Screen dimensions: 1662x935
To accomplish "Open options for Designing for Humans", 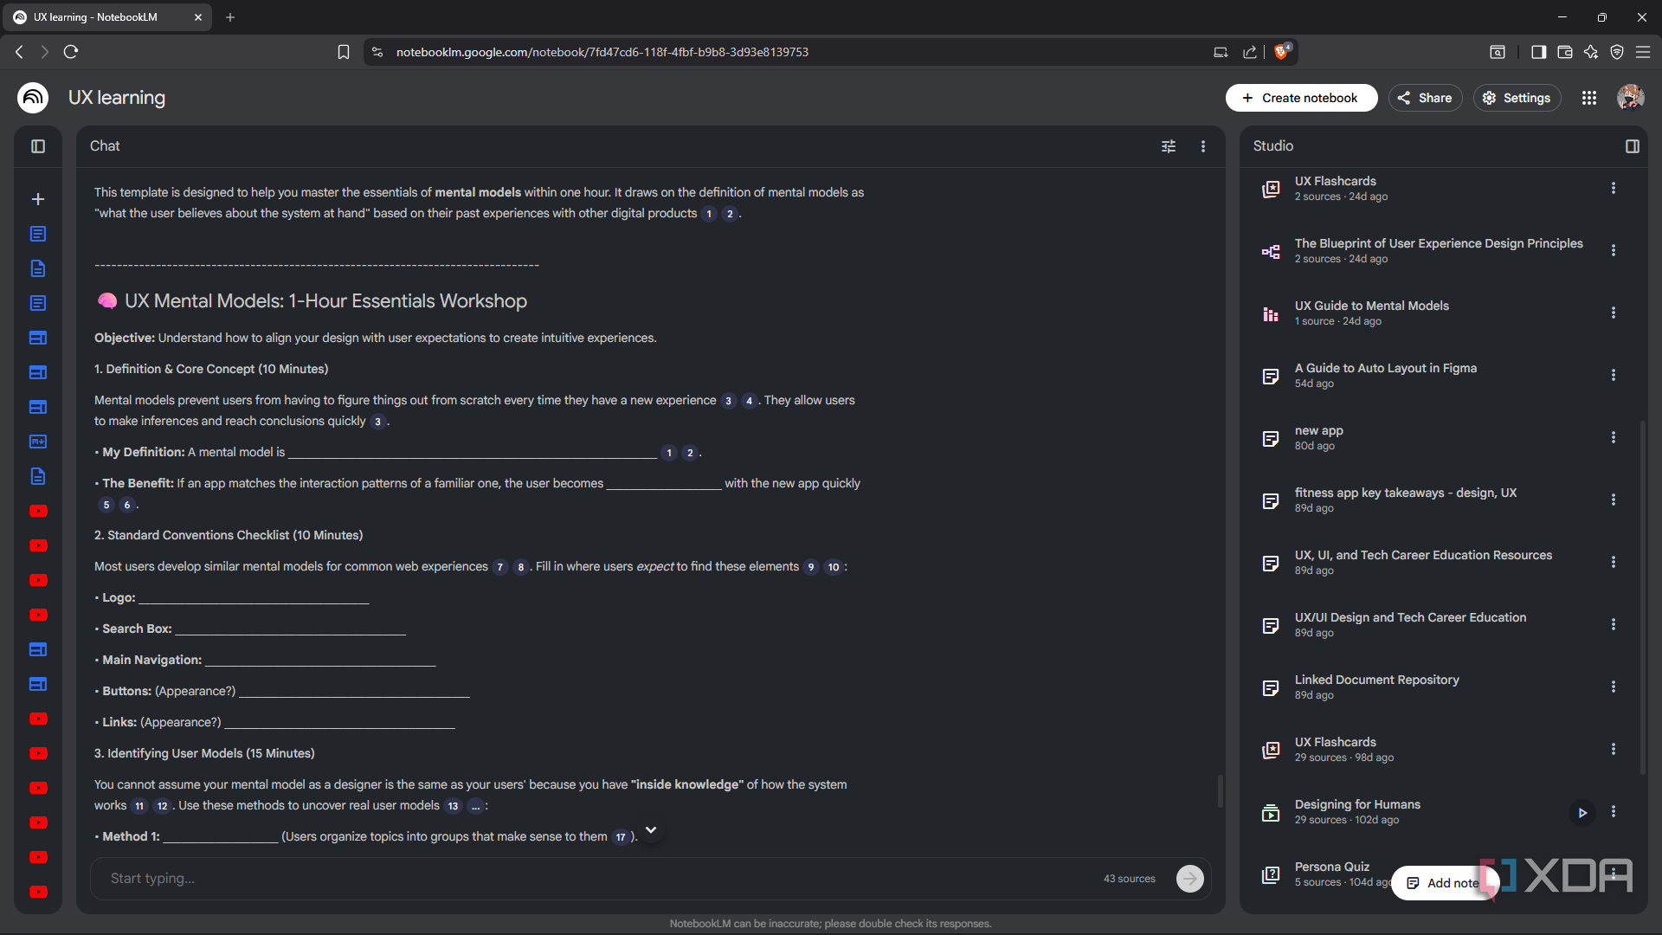I will (x=1614, y=811).
